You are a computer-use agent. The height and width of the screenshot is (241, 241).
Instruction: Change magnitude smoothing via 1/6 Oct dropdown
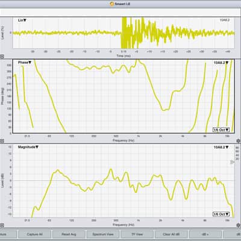(221, 214)
